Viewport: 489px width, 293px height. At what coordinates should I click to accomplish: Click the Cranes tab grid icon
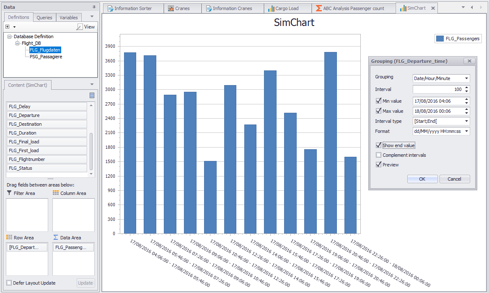(x=171, y=8)
